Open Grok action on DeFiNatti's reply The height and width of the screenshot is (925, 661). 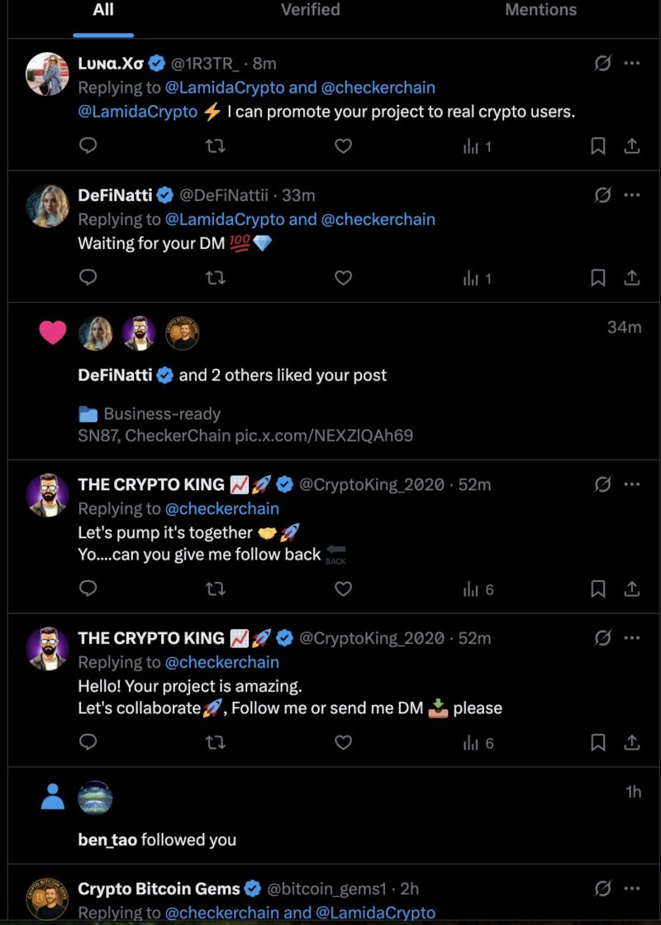[x=603, y=195]
